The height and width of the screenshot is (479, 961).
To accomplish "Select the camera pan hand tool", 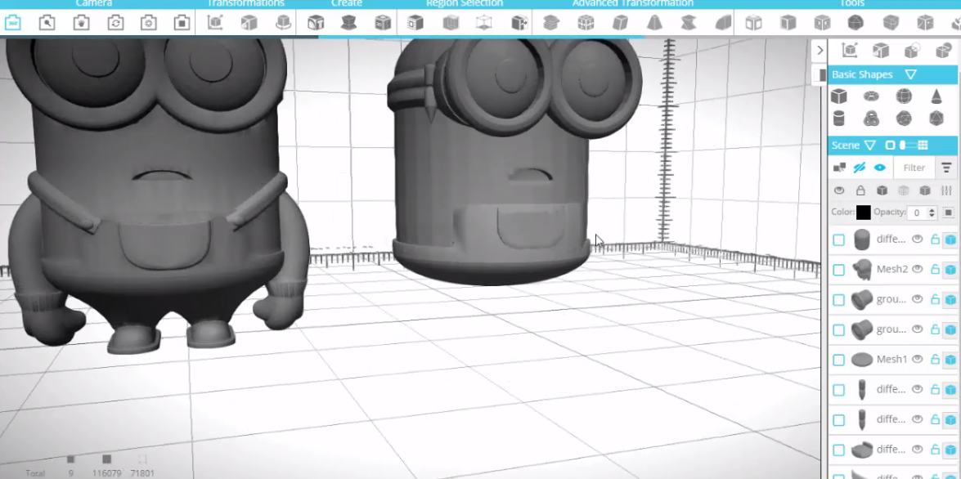I will (81, 23).
